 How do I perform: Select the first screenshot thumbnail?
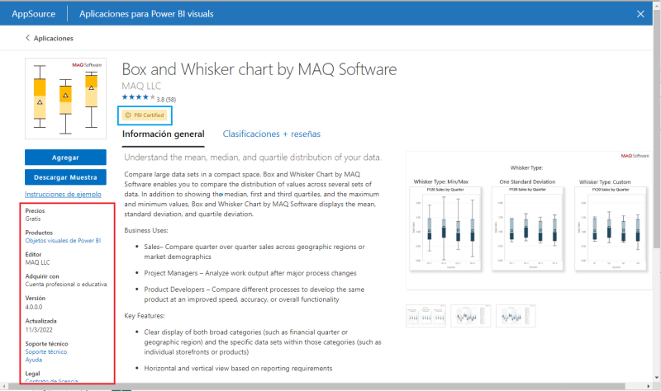[425, 316]
